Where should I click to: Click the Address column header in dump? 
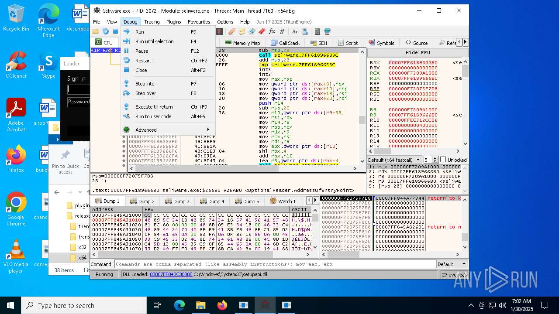point(117,209)
